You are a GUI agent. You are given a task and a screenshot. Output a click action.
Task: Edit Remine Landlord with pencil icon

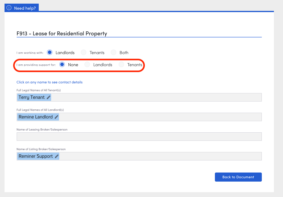56,117
